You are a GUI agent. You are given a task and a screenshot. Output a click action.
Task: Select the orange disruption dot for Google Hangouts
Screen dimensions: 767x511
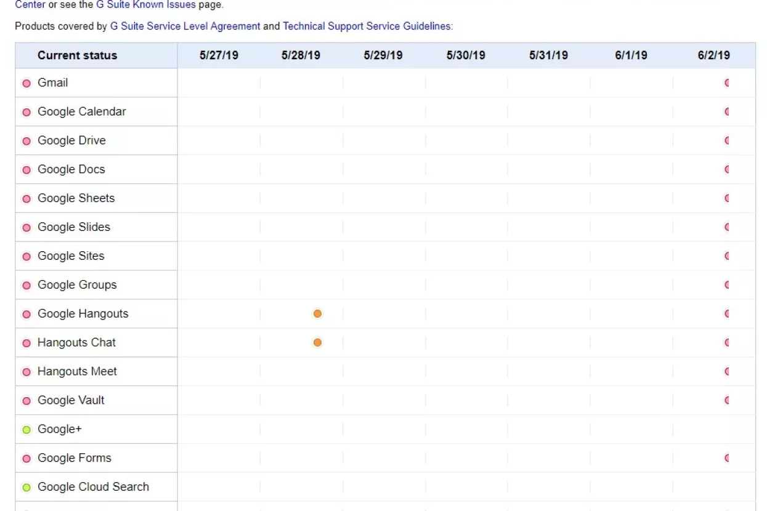point(317,313)
